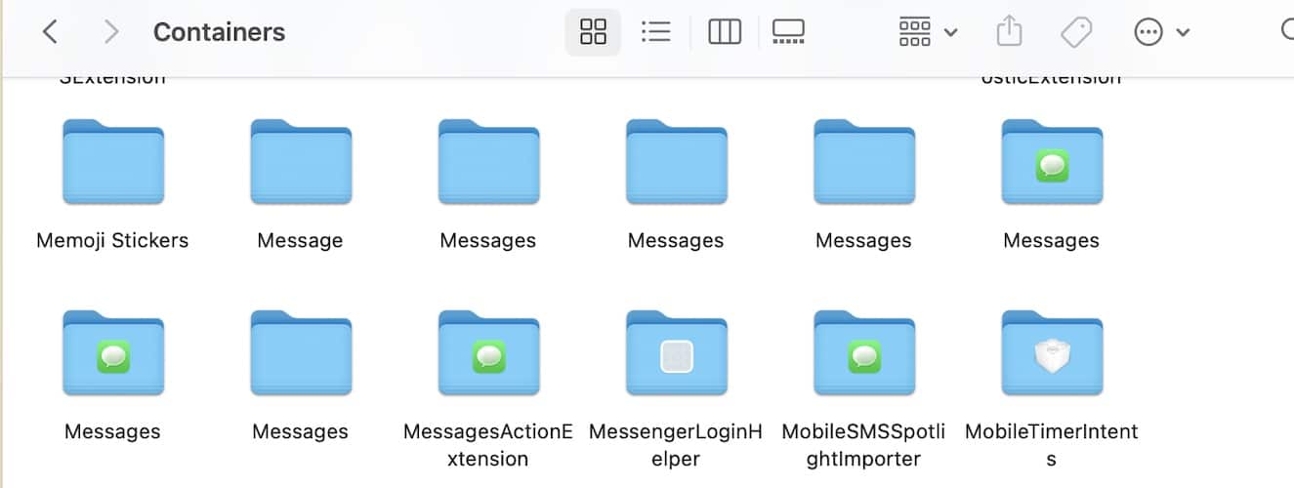Select the MessengerLoginHelper folder
The width and height of the screenshot is (1294, 488).
676,354
